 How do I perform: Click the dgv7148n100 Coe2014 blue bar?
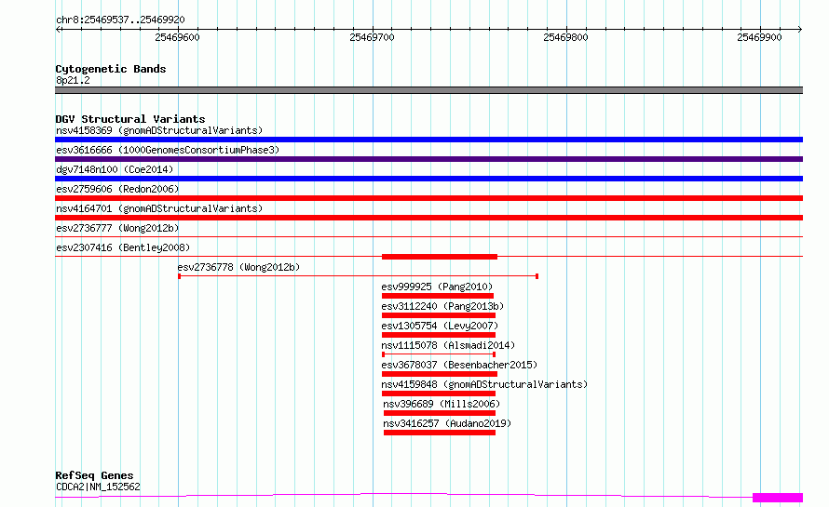[428, 179]
